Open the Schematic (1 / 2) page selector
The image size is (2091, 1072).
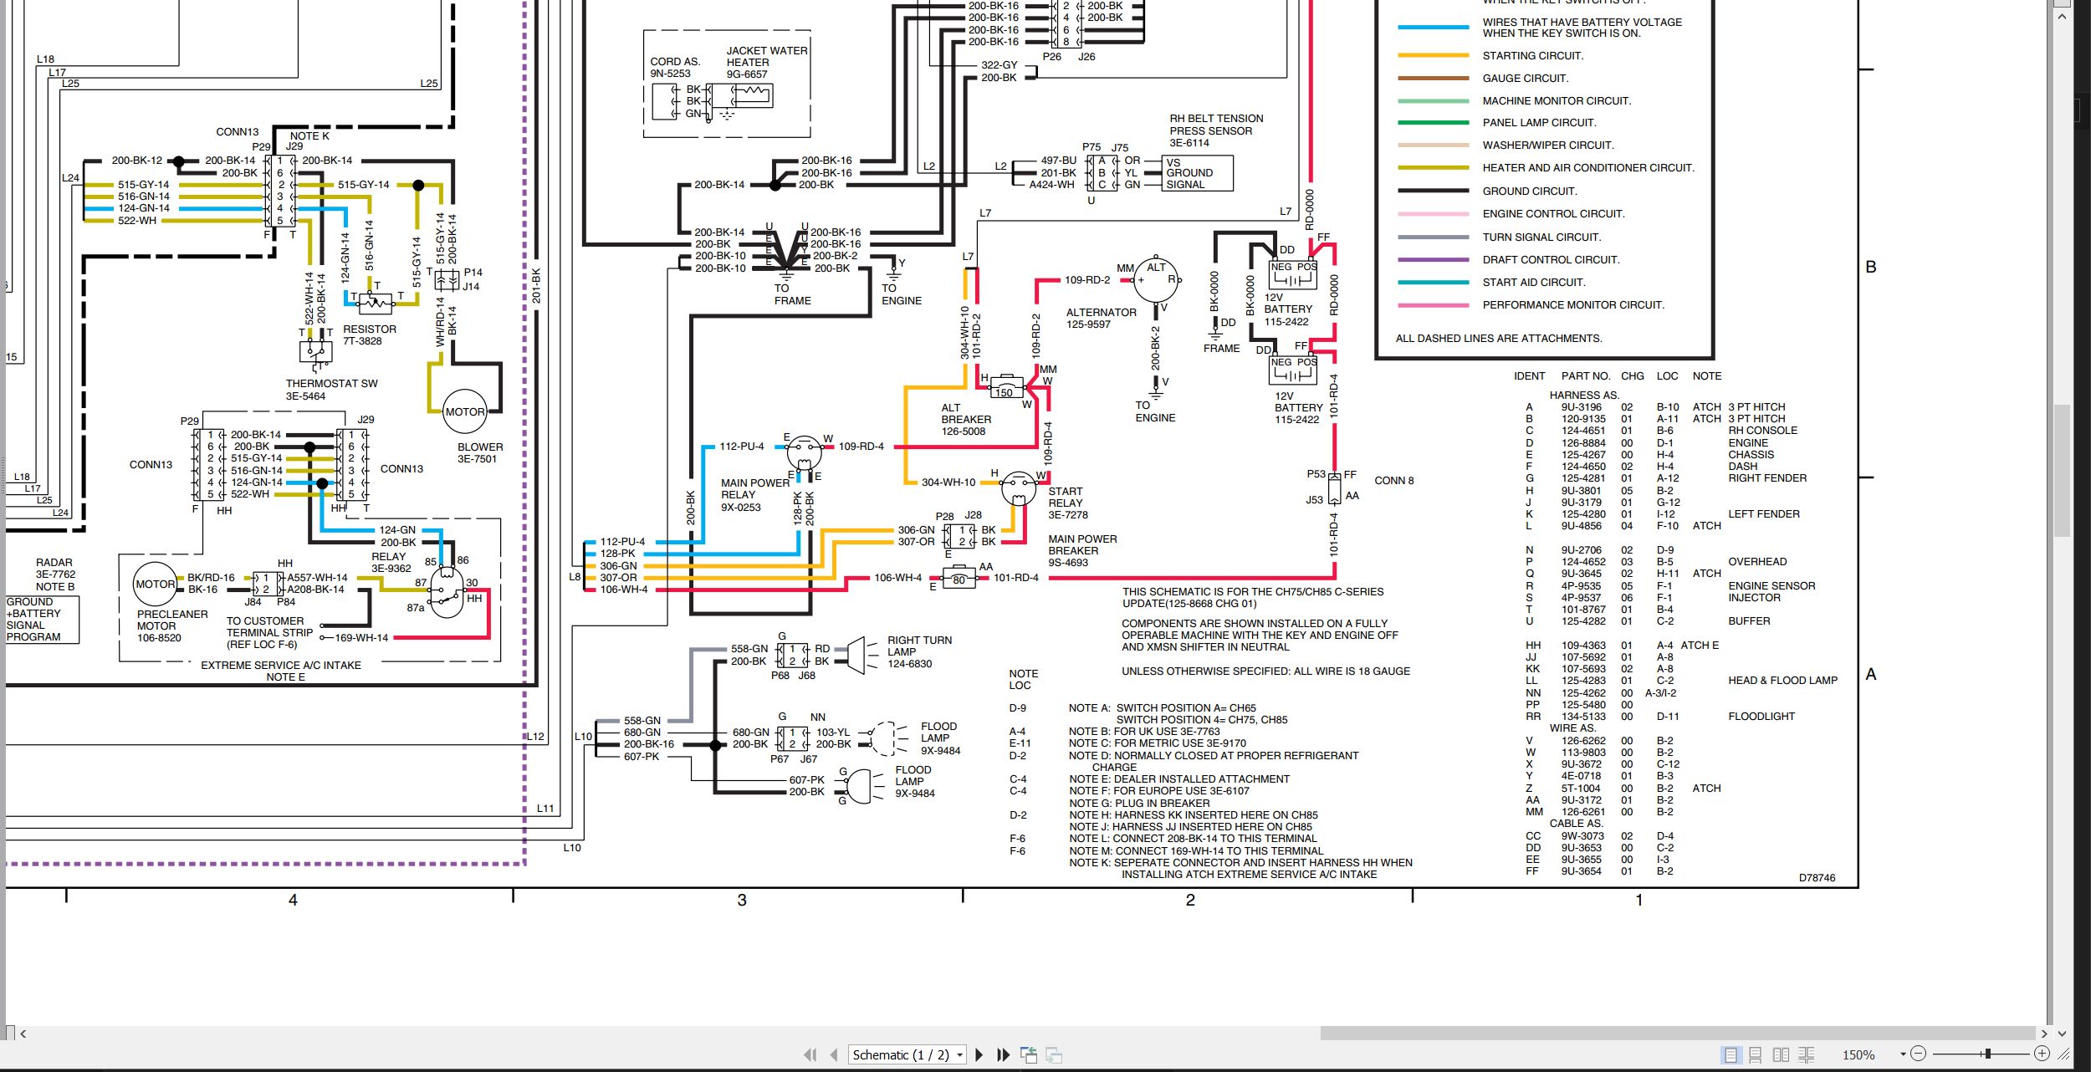pyautogui.click(x=907, y=1054)
